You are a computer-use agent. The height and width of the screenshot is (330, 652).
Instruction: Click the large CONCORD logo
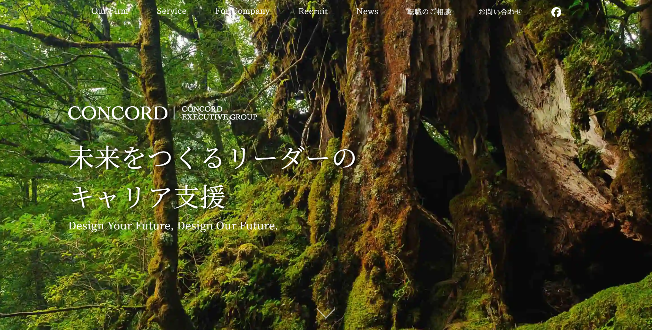tap(118, 113)
